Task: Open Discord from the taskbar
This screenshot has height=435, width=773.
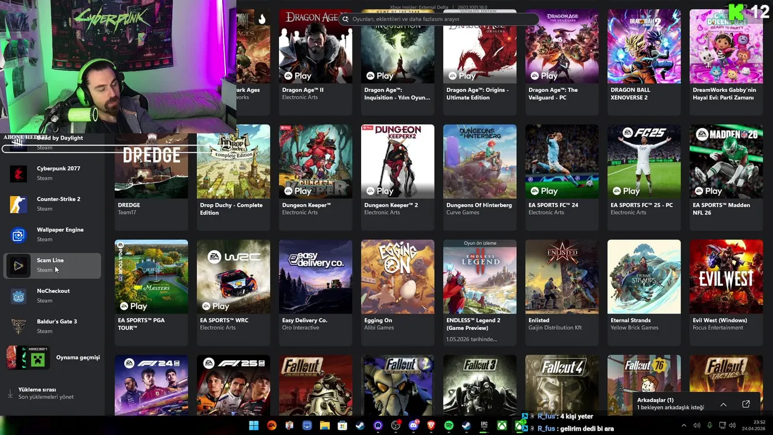Action: [414, 426]
